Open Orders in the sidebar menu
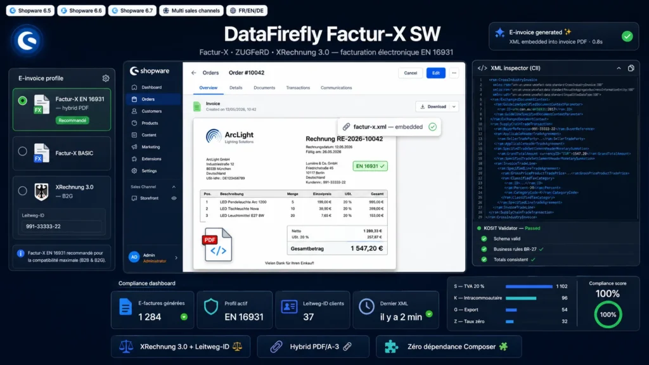Viewport: 649px width, 365px height. coord(154,99)
